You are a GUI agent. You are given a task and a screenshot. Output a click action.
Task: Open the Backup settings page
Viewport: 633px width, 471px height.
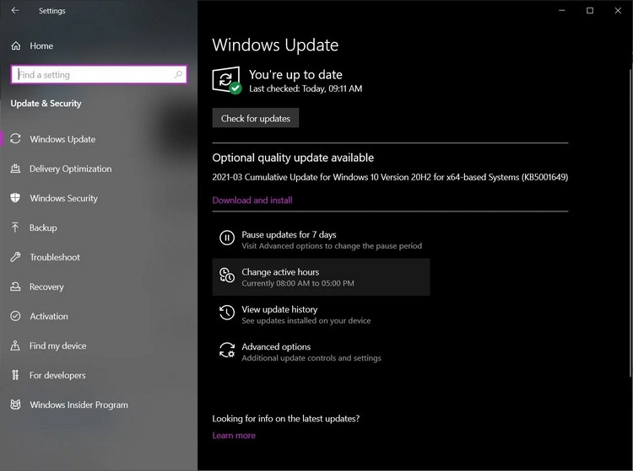point(43,227)
